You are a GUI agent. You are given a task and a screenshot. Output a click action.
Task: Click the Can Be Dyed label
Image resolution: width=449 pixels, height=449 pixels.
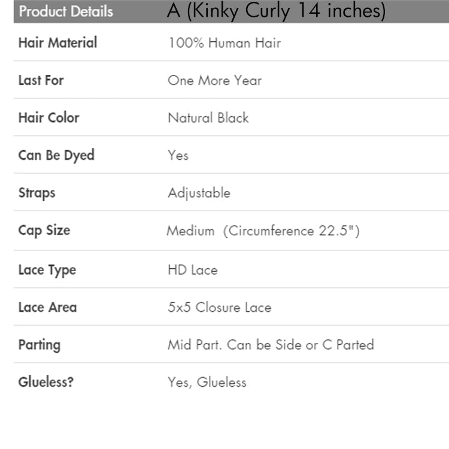[x=56, y=155]
